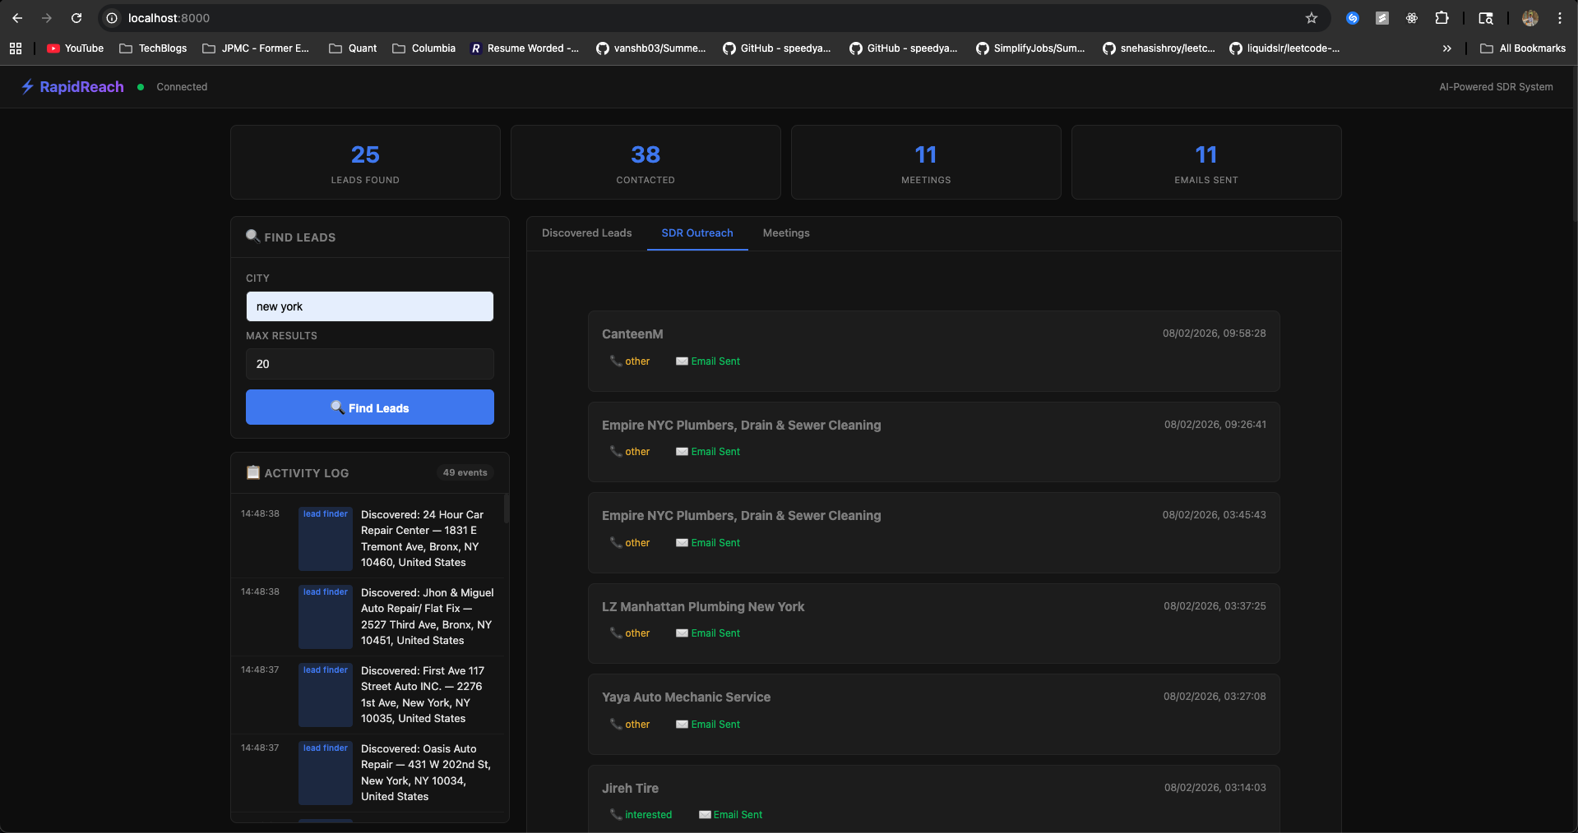Screen dimensions: 1578x833
Task: Click the Connected status label
Action: [182, 87]
